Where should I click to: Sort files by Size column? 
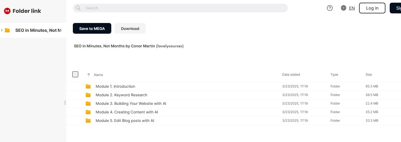click(368, 75)
